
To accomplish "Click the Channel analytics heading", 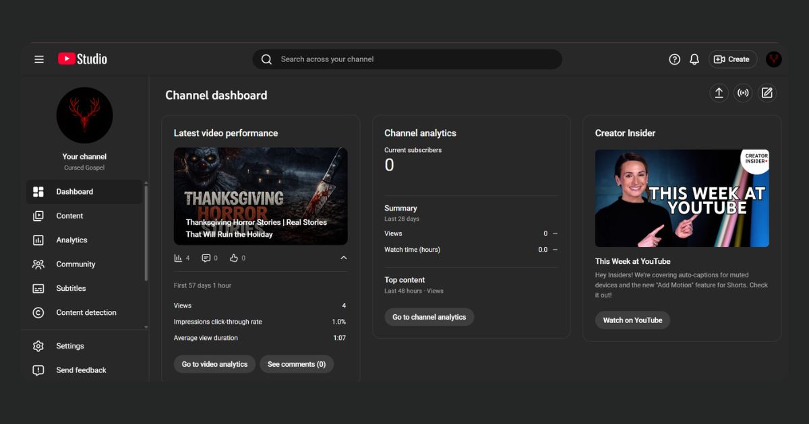I will point(420,133).
